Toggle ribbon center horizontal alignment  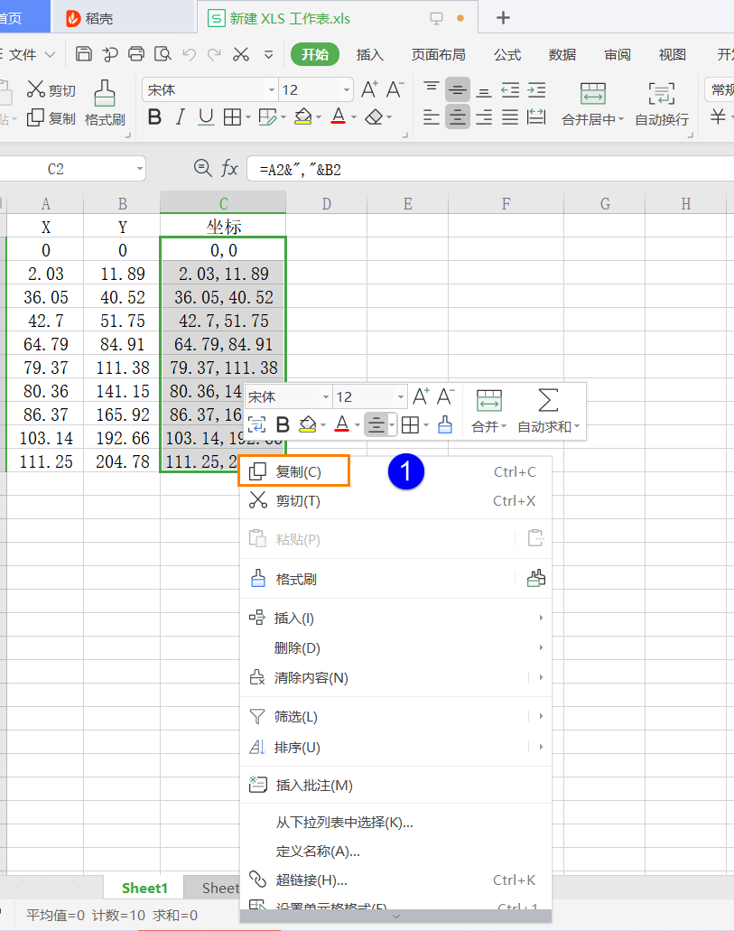click(457, 117)
